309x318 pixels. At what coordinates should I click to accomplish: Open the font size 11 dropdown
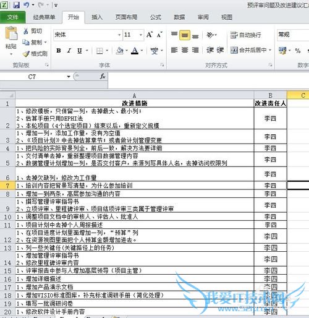141,35
